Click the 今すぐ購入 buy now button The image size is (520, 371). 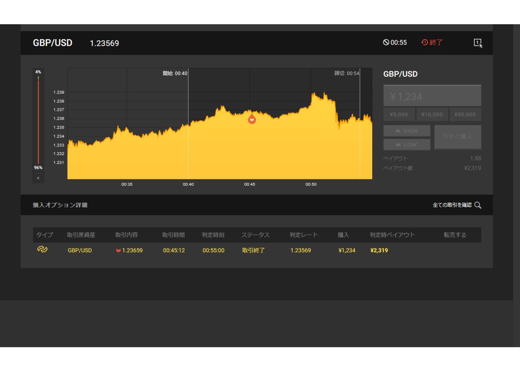[458, 137]
